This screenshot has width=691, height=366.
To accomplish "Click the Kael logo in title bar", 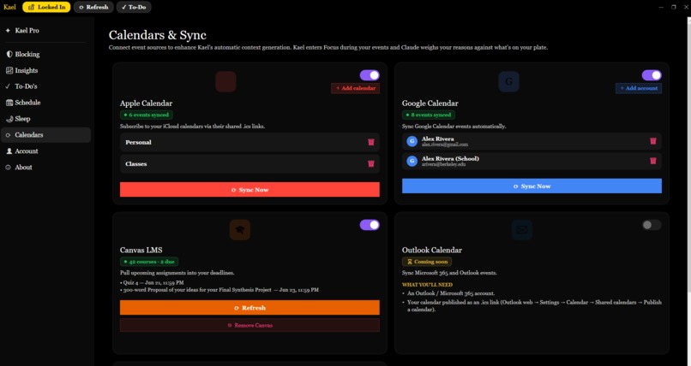I will 9,7.
